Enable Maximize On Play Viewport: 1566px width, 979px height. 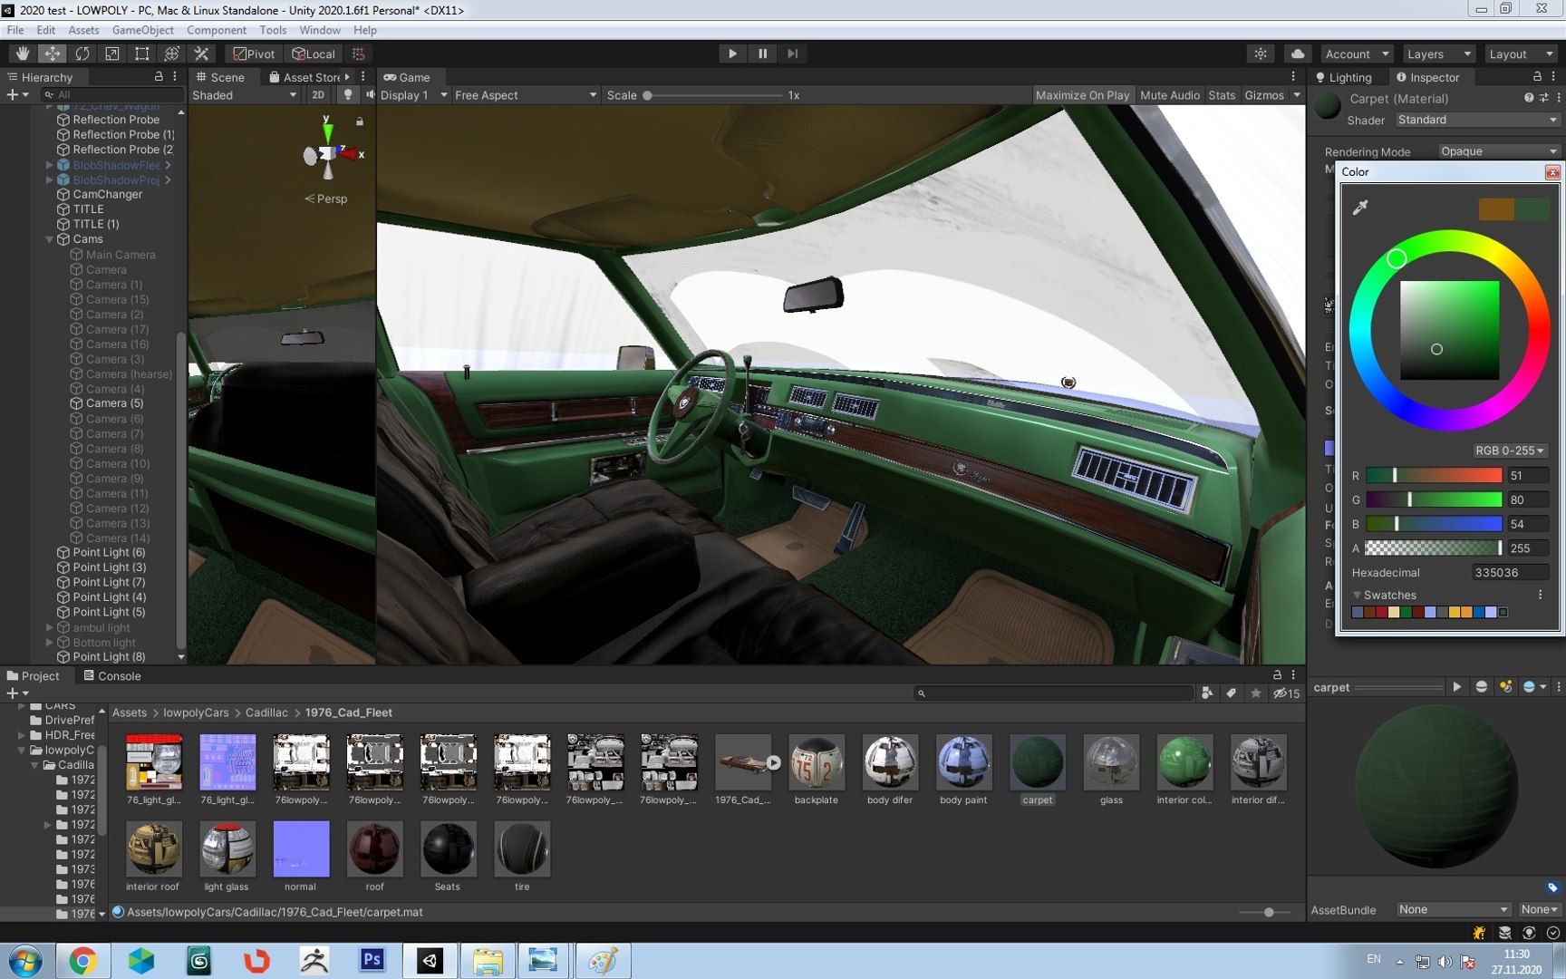point(1083,94)
